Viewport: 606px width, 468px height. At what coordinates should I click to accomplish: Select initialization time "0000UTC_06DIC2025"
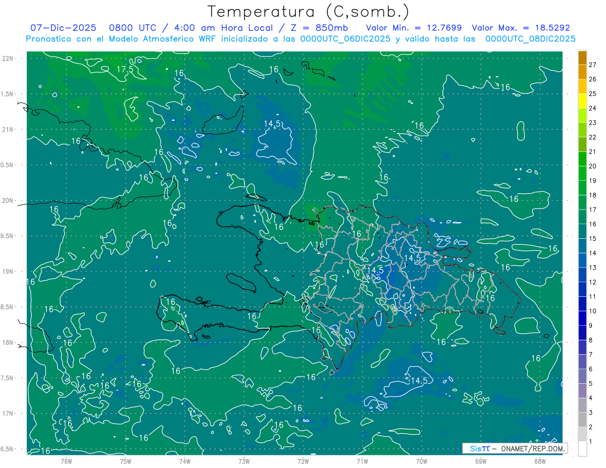(345, 39)
